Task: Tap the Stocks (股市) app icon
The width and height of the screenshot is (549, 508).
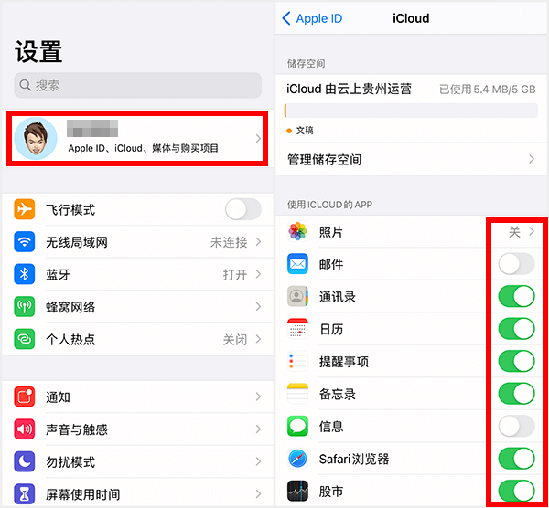Action: [297, 491]
